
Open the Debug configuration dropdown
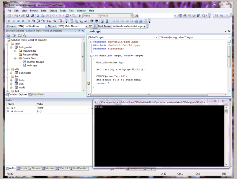coord(99,16)
